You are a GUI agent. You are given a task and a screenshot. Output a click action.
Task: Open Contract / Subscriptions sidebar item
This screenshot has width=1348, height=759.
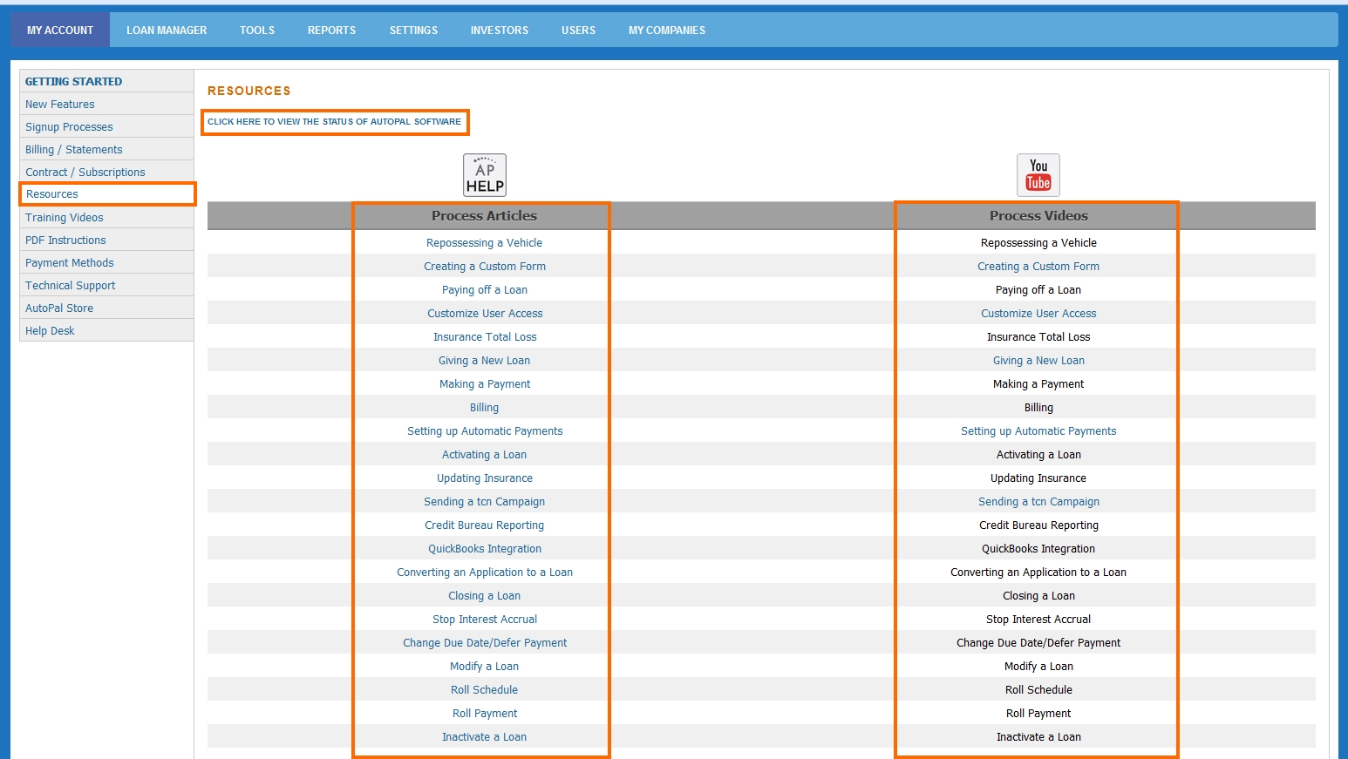pos(85,172)
